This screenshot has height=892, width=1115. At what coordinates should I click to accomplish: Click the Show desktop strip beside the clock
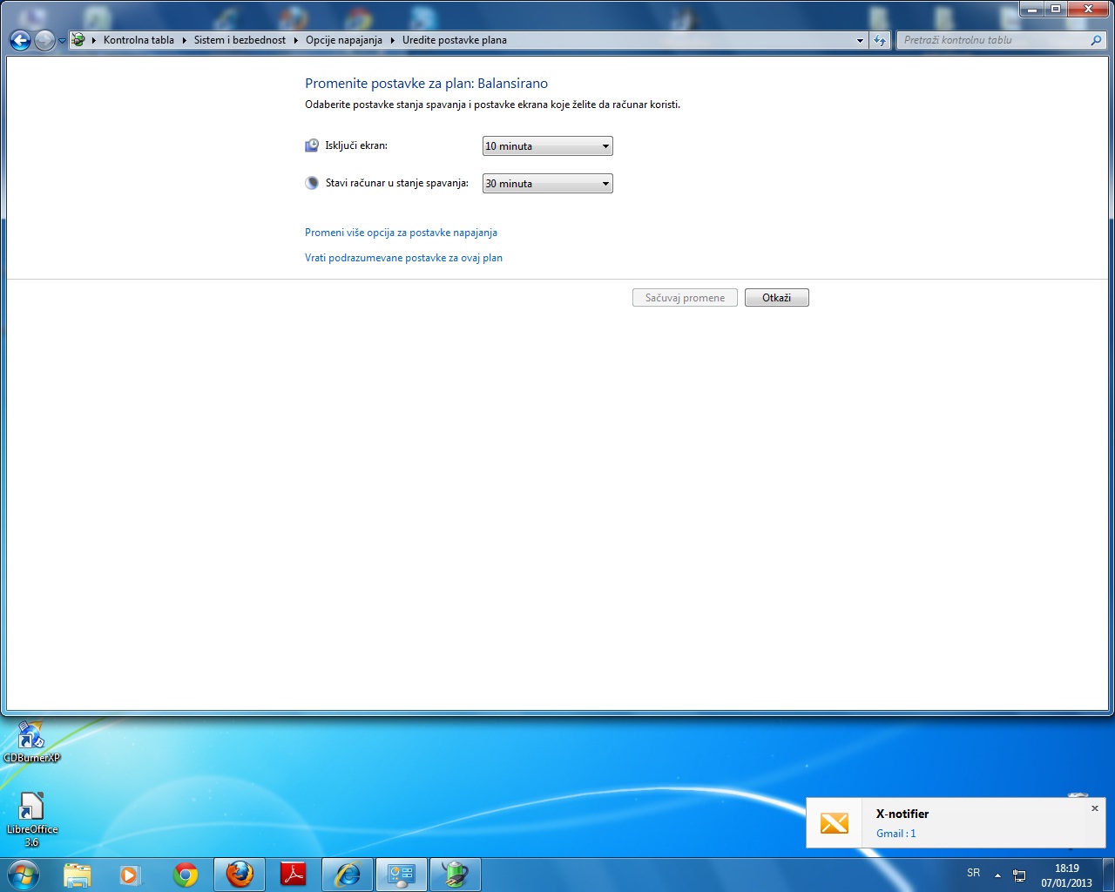coord(1108,875)
